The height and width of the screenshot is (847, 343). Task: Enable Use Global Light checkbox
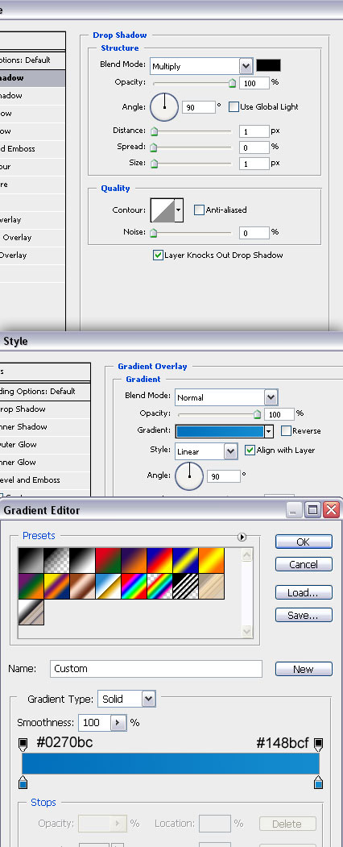coord(233,107)
